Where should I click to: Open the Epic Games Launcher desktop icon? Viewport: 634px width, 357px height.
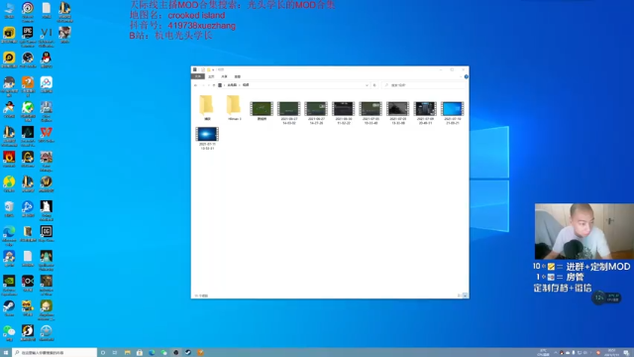pos(28,36)
